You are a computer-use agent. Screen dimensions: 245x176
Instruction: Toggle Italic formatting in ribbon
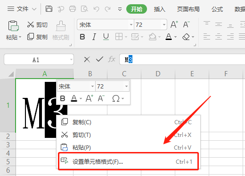[x=94, y=37]
